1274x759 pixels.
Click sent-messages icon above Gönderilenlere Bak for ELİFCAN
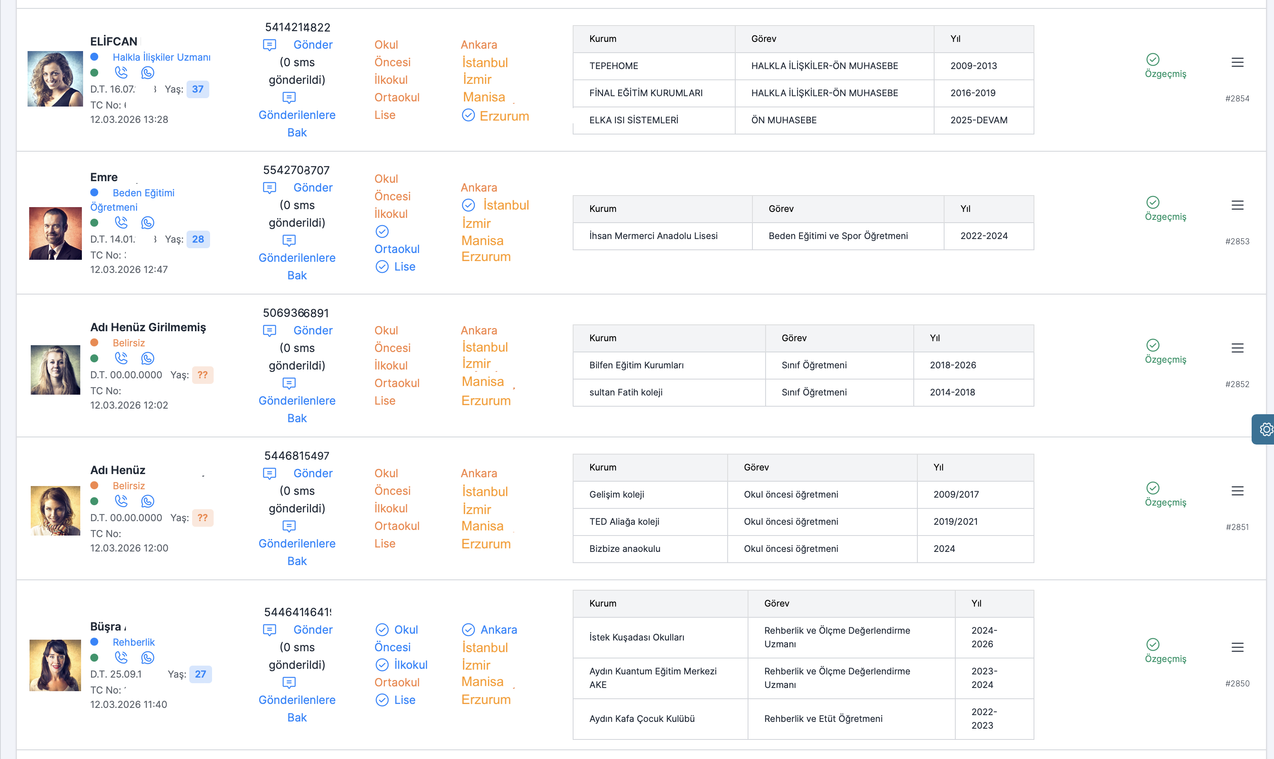coord(289,97)
